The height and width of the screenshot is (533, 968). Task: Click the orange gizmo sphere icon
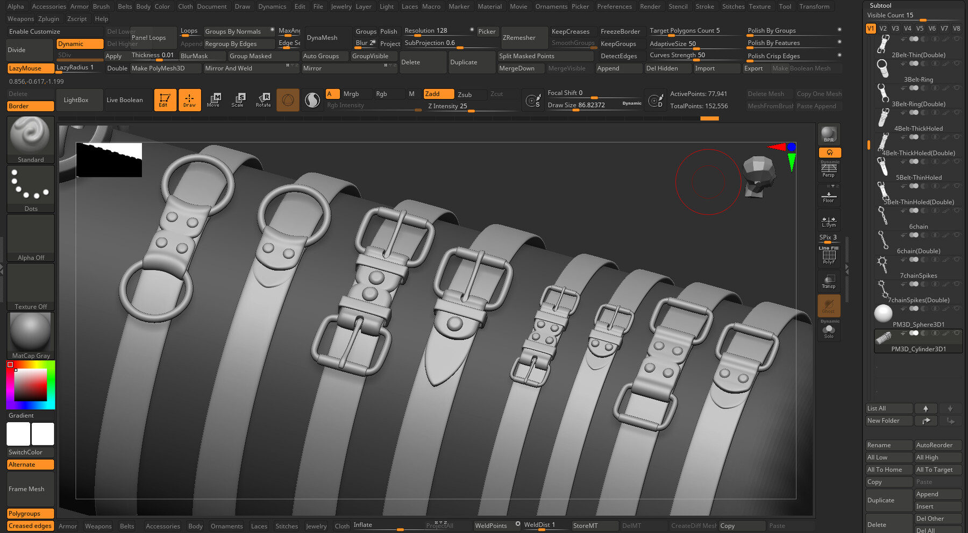tap(288, 100)
